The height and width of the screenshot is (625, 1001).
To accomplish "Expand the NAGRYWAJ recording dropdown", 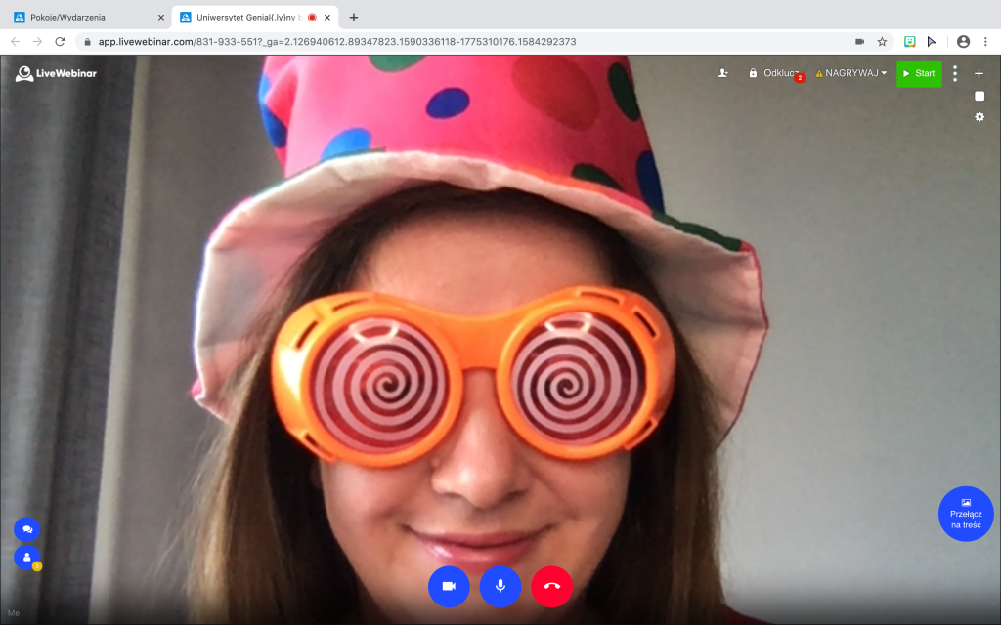I will coord(852,73).
